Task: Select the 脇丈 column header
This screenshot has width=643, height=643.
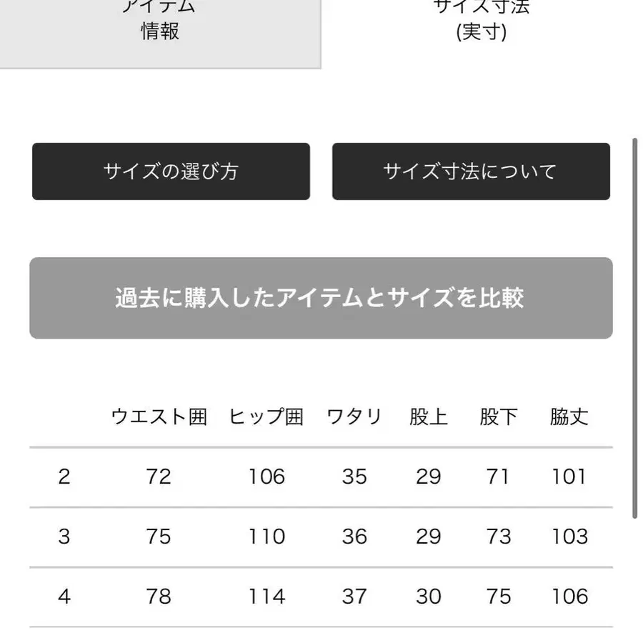Action: [568, 417]
